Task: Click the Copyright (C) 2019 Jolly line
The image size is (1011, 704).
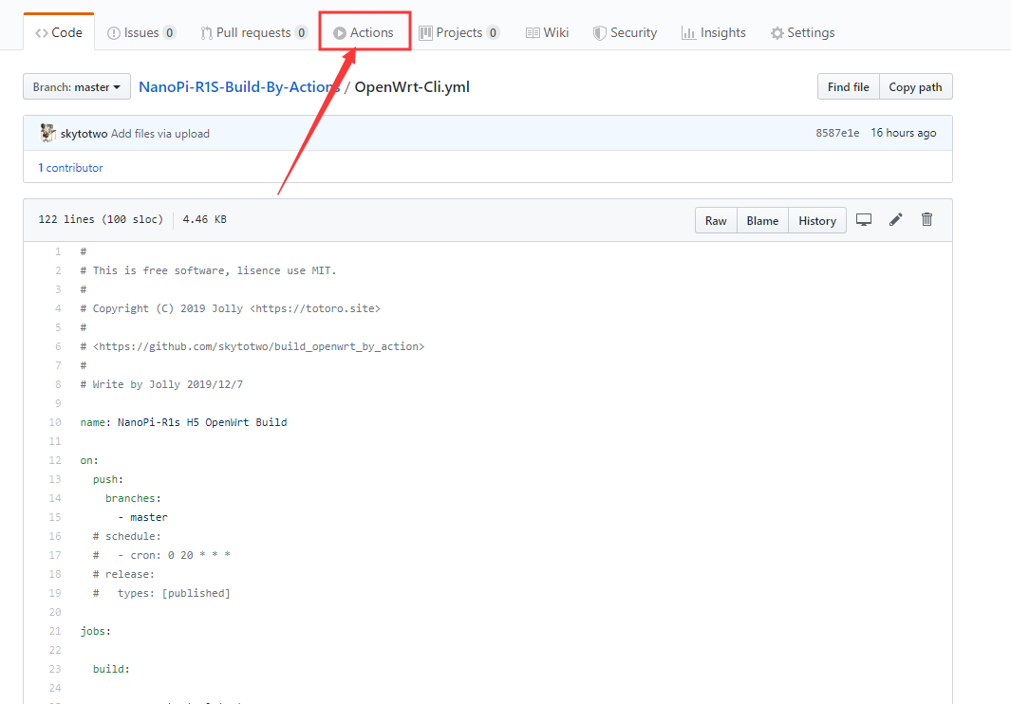Action: [x=230, y=308]
